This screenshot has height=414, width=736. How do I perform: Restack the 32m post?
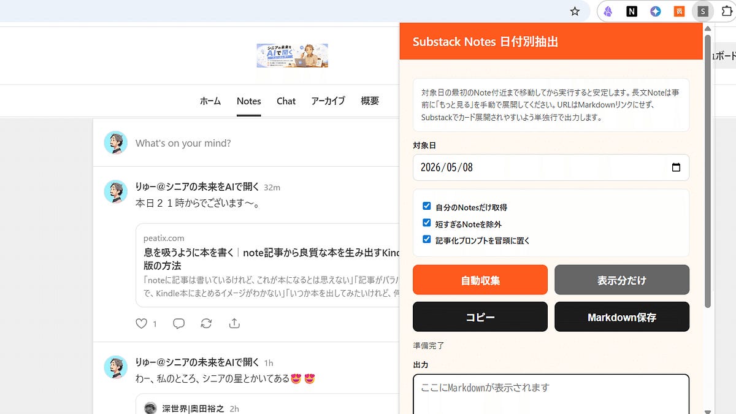click(x=206, y=323)
